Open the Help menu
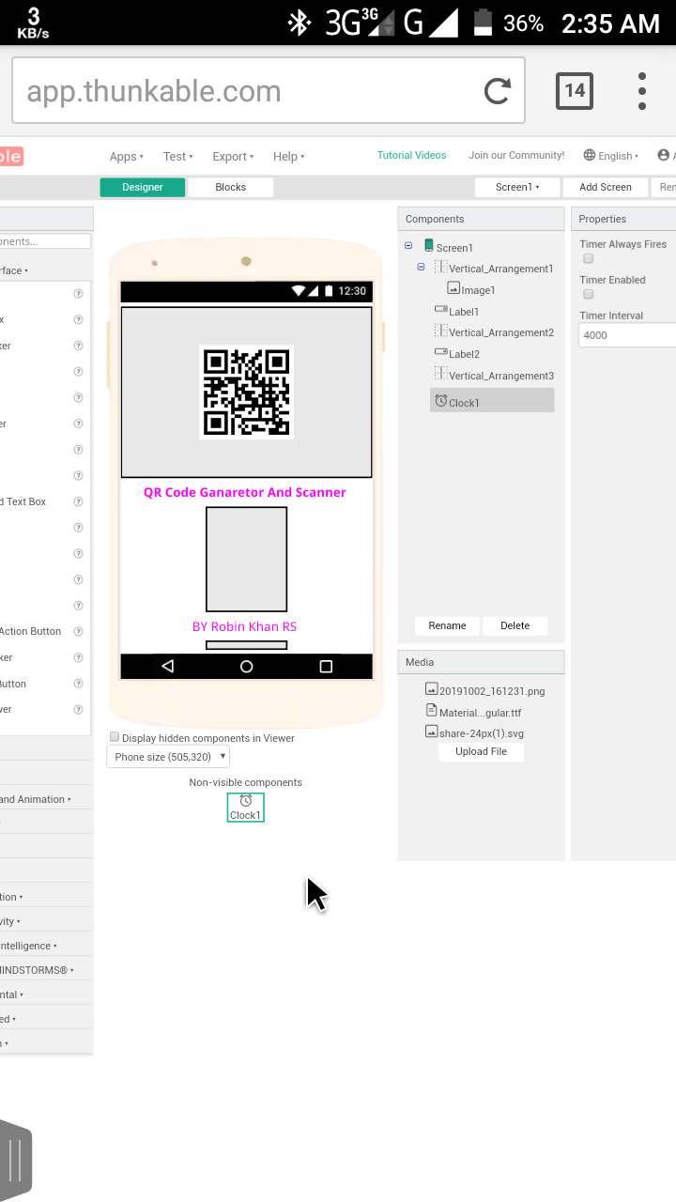 click(x=288, y=157)
